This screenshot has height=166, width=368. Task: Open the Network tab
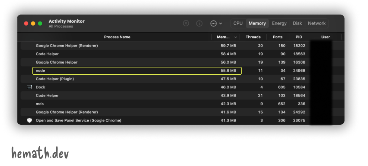pos(317,23)
